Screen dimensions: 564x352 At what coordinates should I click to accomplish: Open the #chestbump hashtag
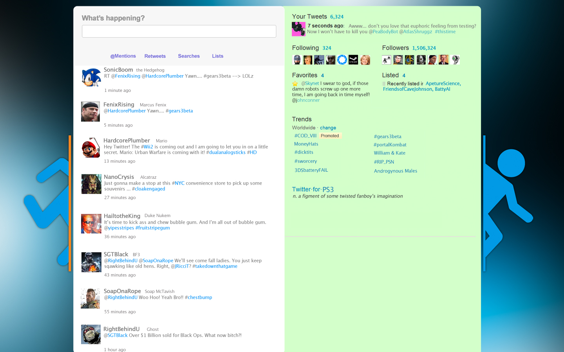pos(199,298)
